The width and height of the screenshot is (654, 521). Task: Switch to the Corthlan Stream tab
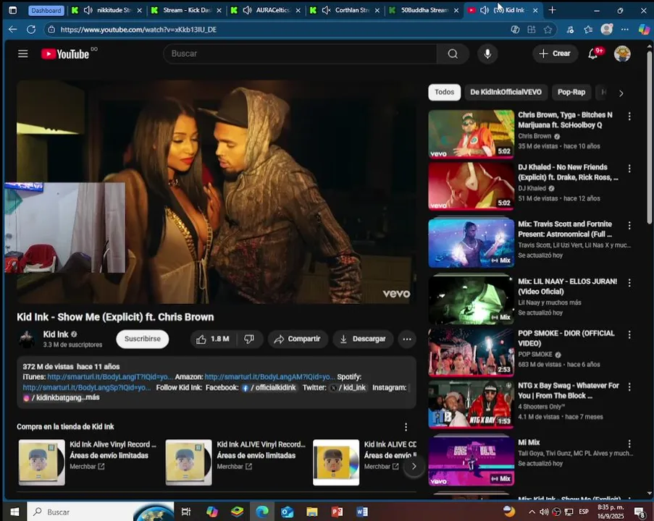tap(345, 10)
